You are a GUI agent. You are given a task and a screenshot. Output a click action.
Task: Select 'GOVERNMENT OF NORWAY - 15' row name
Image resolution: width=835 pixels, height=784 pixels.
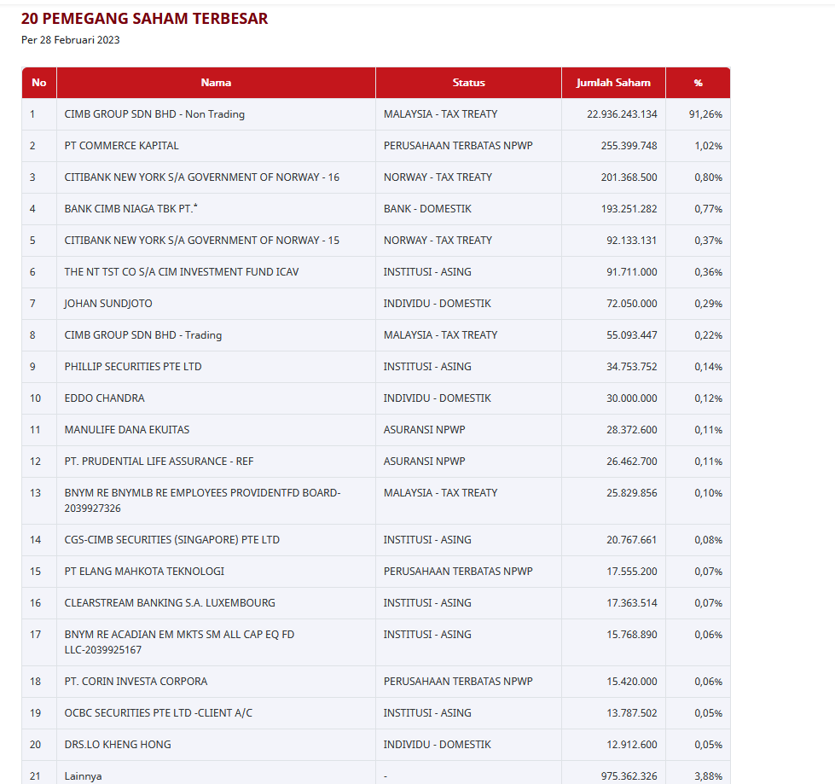pyautogui.click(x=202, y=241)
